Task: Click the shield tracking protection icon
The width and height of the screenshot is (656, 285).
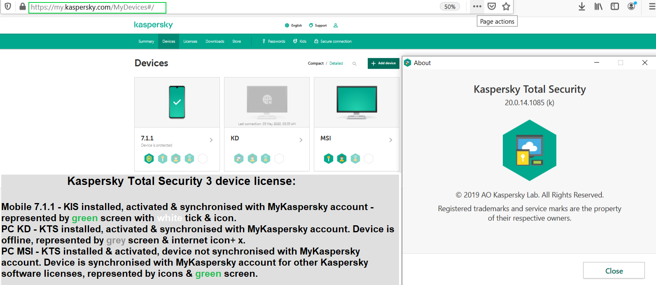Action: [x=7, y=7]
